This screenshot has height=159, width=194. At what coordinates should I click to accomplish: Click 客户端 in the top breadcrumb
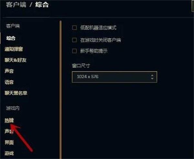point(16,5)
